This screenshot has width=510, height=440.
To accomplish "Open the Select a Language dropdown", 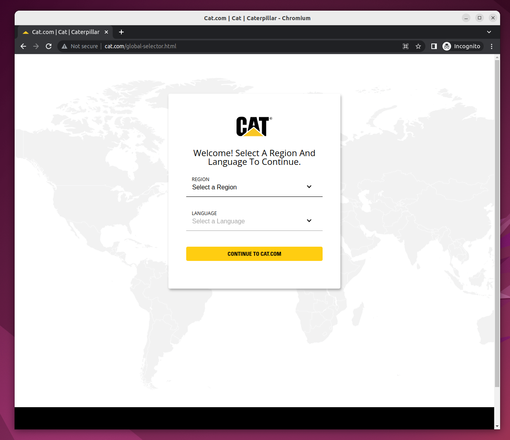I will point(254,221).
